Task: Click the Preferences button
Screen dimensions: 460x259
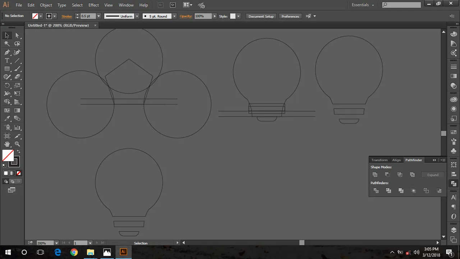Action: click(x=290, y=16)
